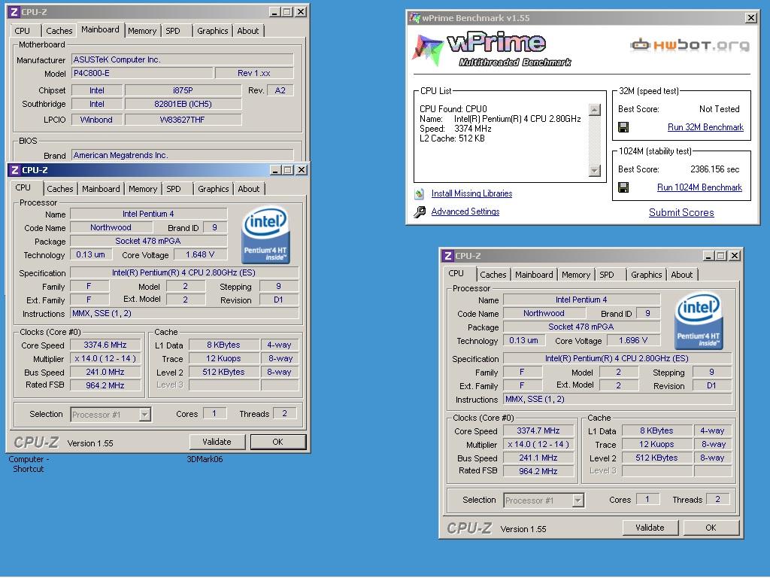
Task: Click the CPU List scroll down arrow in wPrime
Action: (x=594, y=171)
